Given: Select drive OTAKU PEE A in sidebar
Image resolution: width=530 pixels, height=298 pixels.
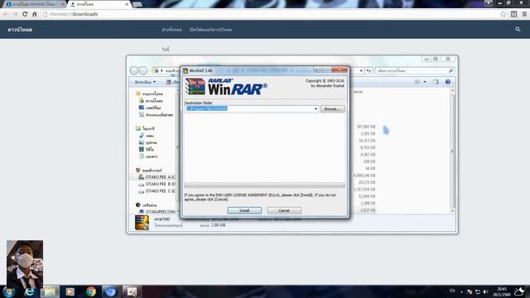Looking at the screenshot, I should (x=157, y=177).
